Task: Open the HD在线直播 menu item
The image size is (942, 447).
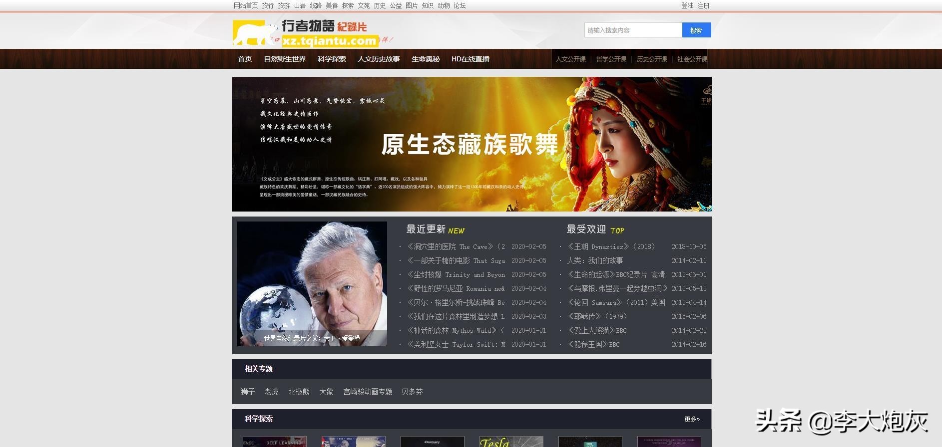Action: tap(470, 59)
